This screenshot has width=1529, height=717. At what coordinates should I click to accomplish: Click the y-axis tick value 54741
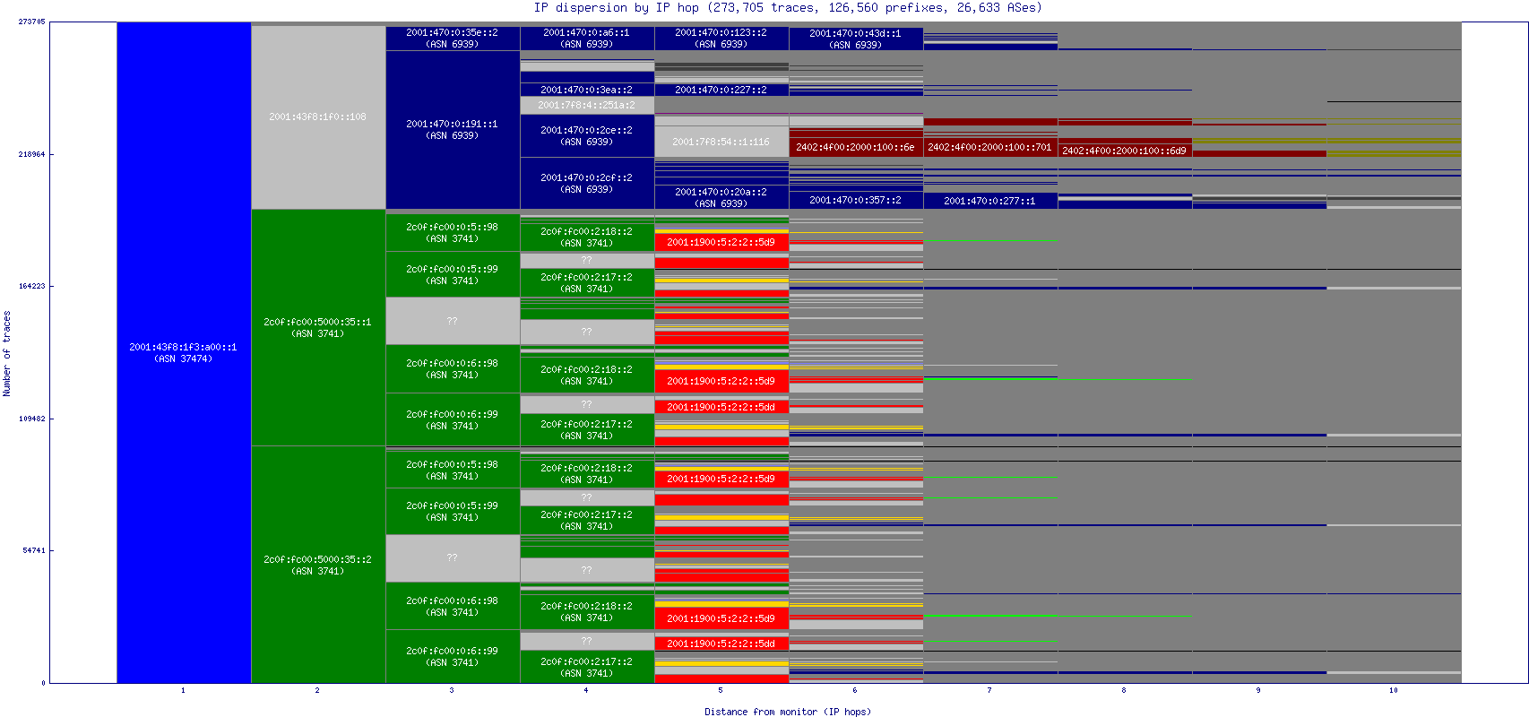click(34, 550)
